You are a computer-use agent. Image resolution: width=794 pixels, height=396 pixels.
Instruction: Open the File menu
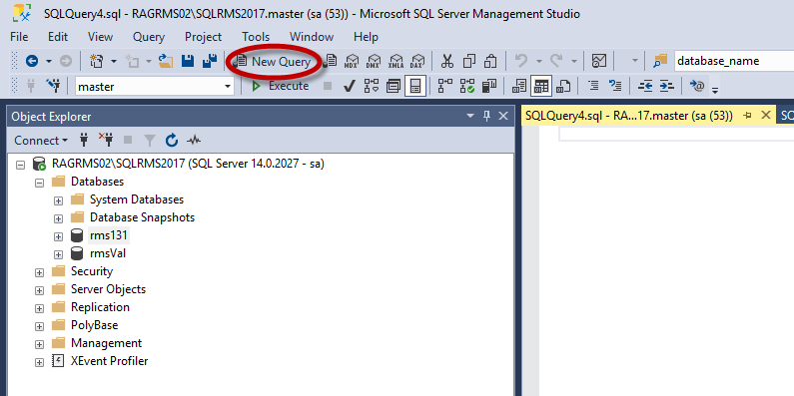(19, 37)
